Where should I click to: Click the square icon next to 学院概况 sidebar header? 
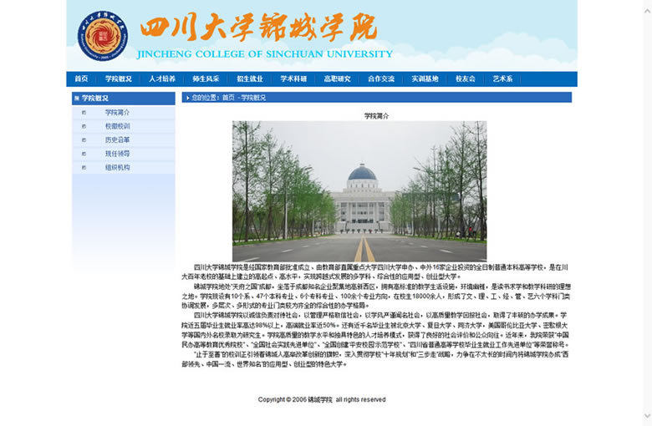pos(77,99)
